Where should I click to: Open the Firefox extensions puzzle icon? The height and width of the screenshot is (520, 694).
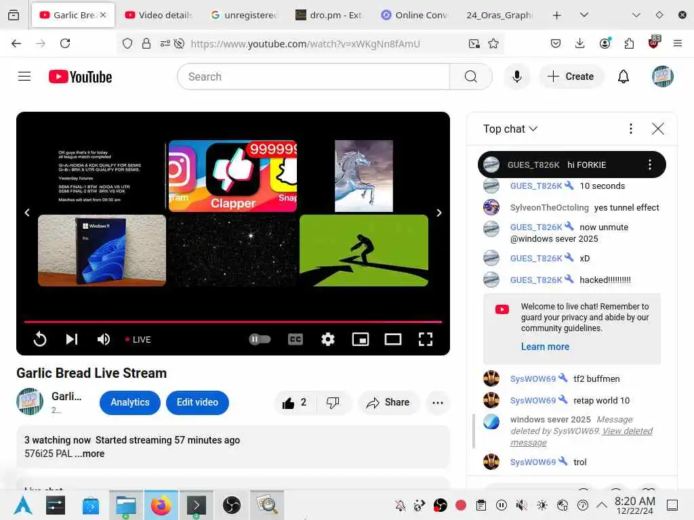pyautogui.click(x=629, y=43)
